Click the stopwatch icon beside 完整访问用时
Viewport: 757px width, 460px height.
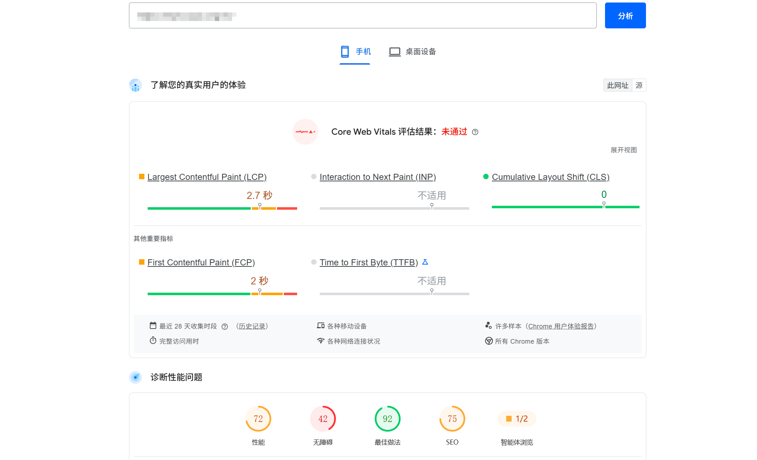click(x=153, y=340)
